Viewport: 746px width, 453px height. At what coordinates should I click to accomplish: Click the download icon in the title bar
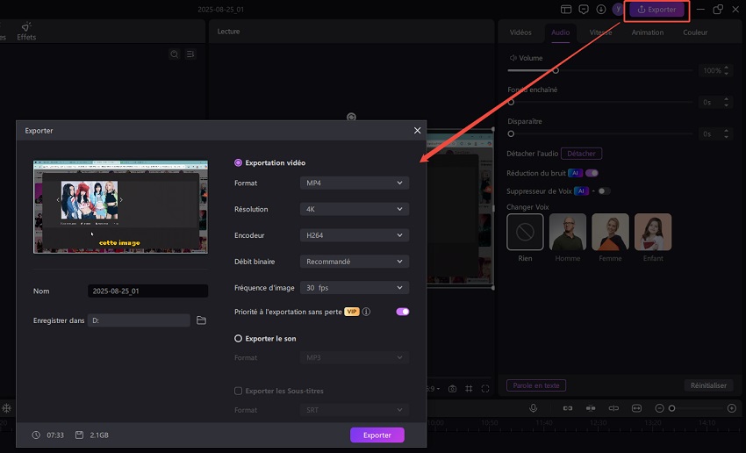[x=601, y=10]
